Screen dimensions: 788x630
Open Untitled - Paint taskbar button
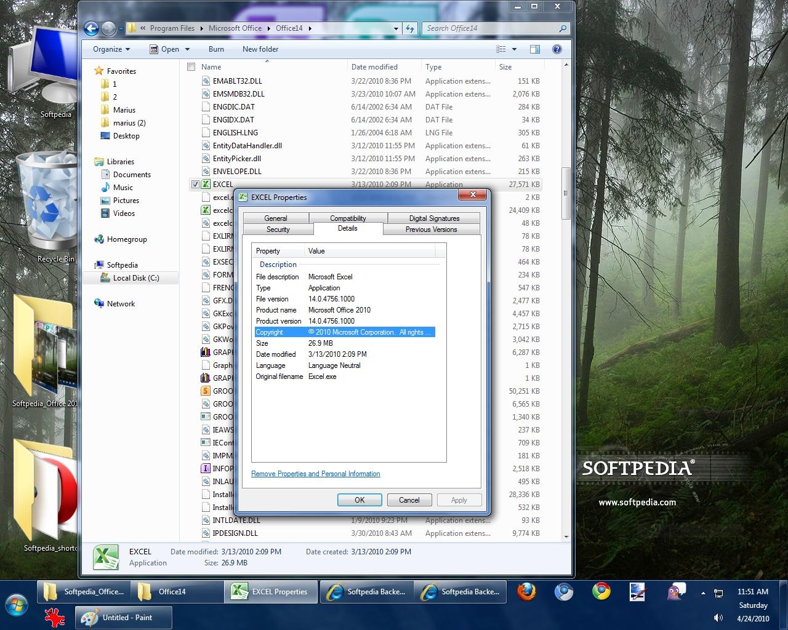124,618
